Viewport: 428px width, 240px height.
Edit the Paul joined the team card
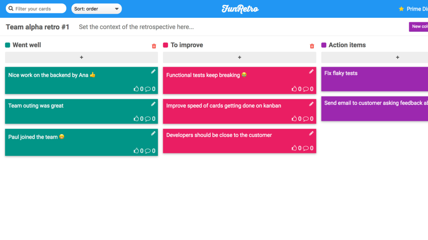(153, 133)
